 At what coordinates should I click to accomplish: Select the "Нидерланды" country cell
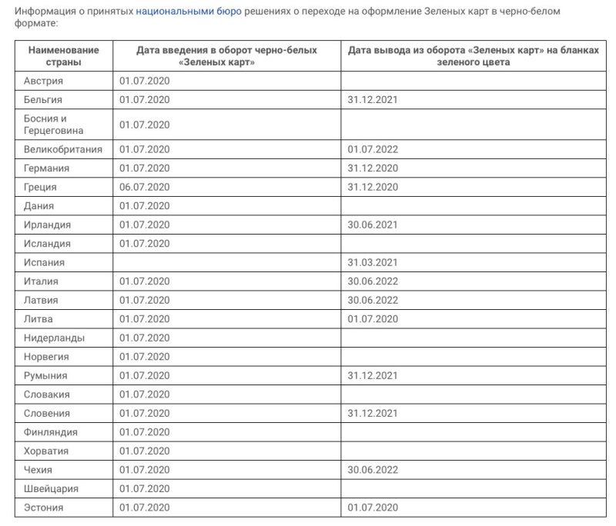pos(55,338)
